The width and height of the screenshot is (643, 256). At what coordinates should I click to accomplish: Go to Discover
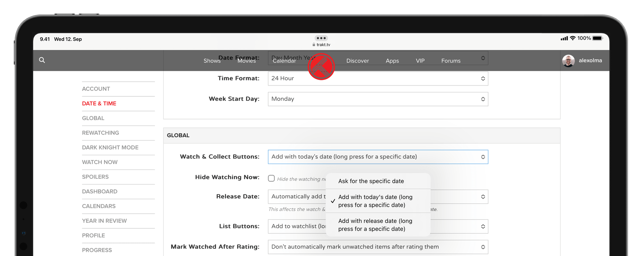357,61
